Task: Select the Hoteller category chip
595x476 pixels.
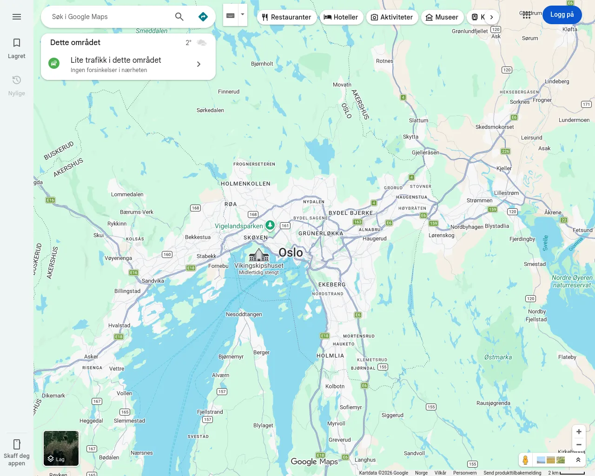Action: click(341, 17)
